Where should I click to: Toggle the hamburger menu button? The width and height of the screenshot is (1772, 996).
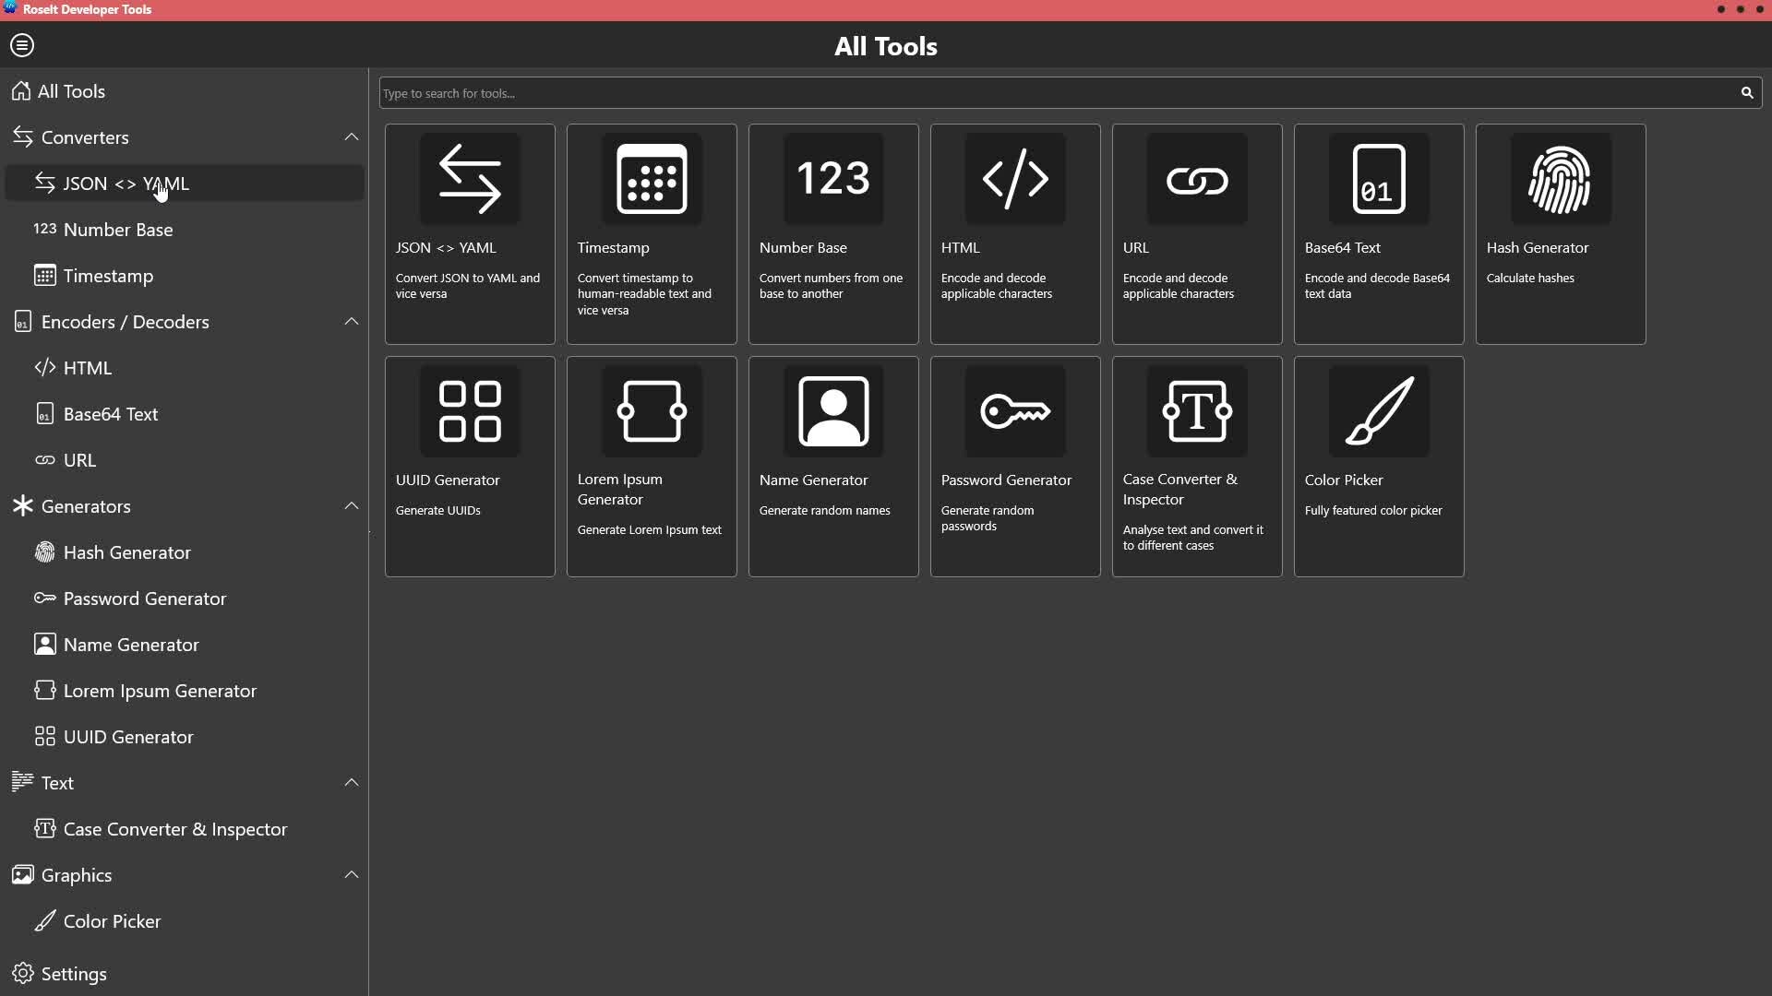[22, 45]
